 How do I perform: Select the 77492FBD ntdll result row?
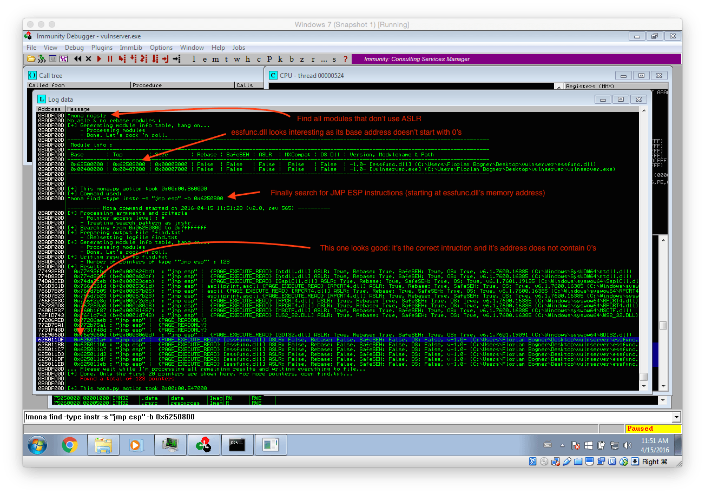[x=338, y=272]
